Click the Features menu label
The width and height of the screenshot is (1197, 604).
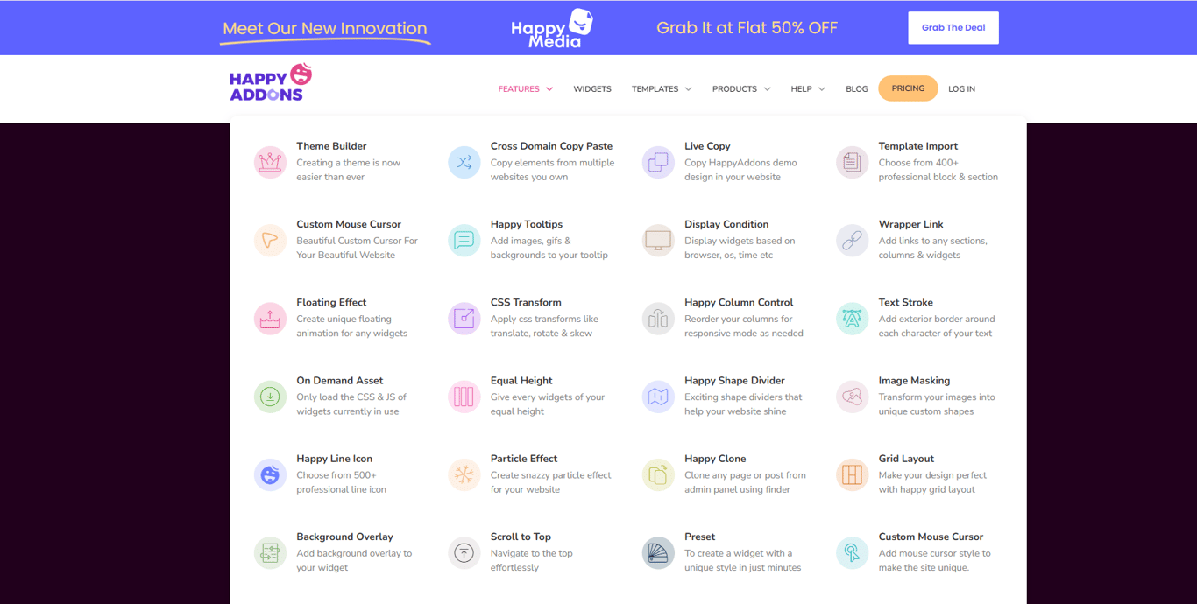coord(519,89)
